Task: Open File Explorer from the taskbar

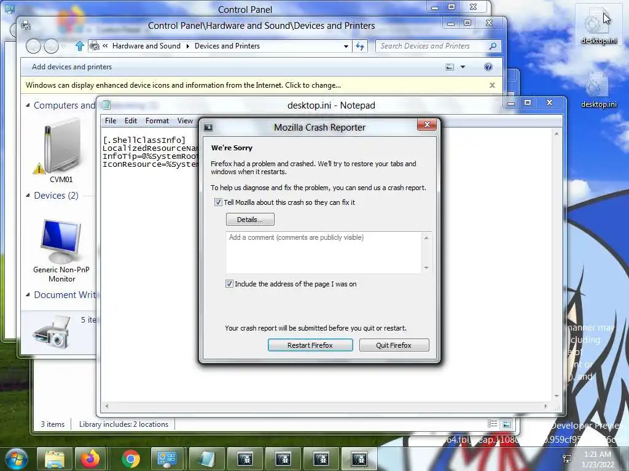Action: coord(55,459)
